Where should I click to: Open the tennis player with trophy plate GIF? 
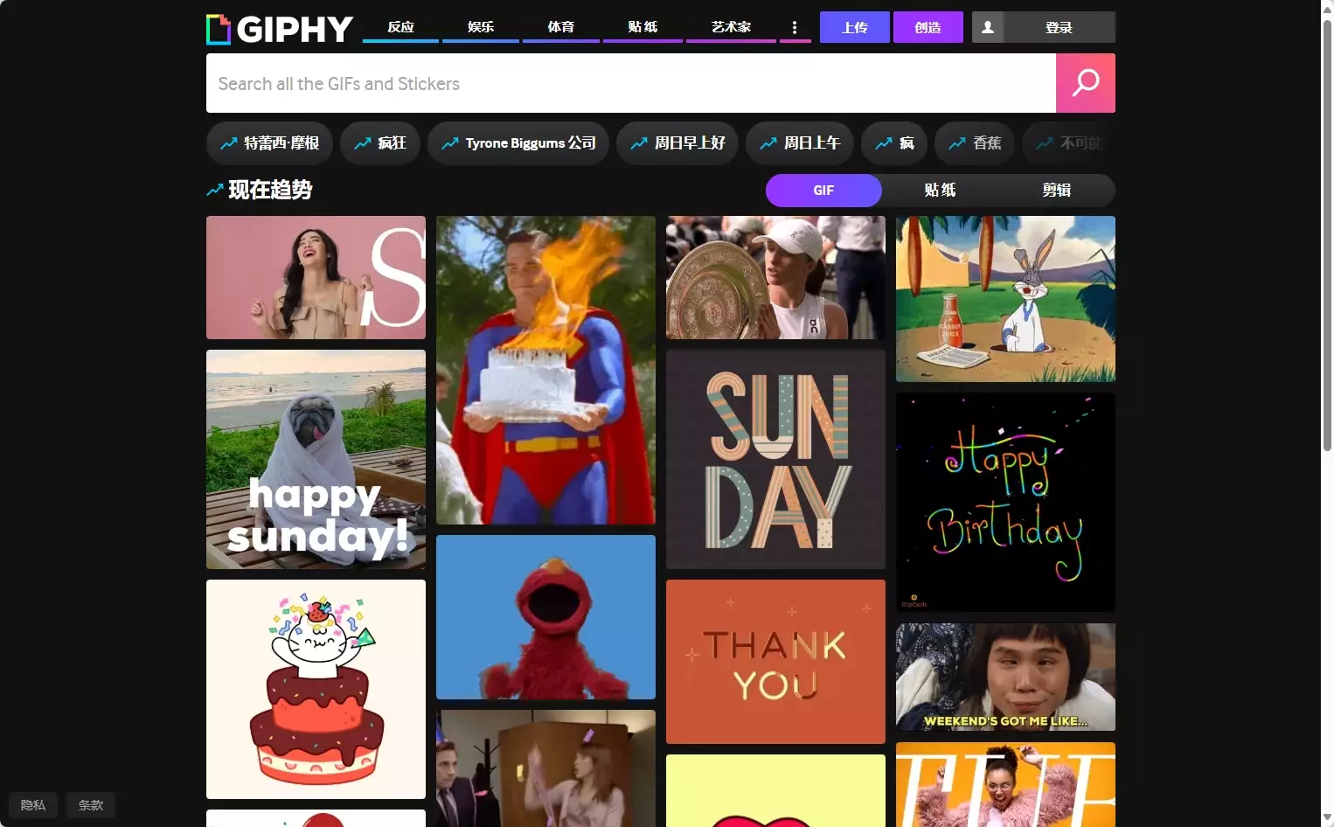(x=775, y=278)
